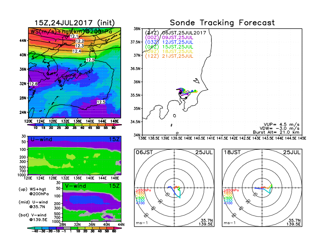Open the U-wind cross-section panel
The height and width of the screenshot is (249, 322).
pos(74,155)
